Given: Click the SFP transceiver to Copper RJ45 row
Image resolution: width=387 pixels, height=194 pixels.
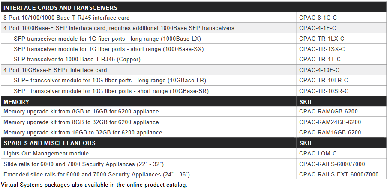Looking at the screenshot, I should click(77, 59).
